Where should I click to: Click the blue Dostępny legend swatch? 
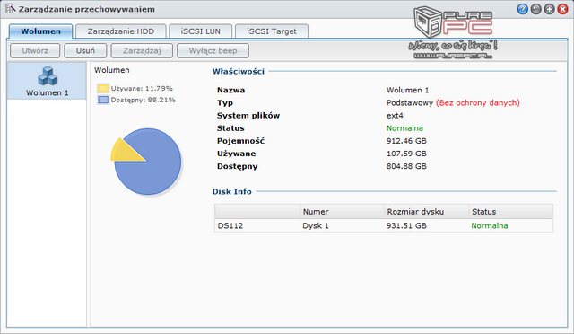click(x=103, y=100)
